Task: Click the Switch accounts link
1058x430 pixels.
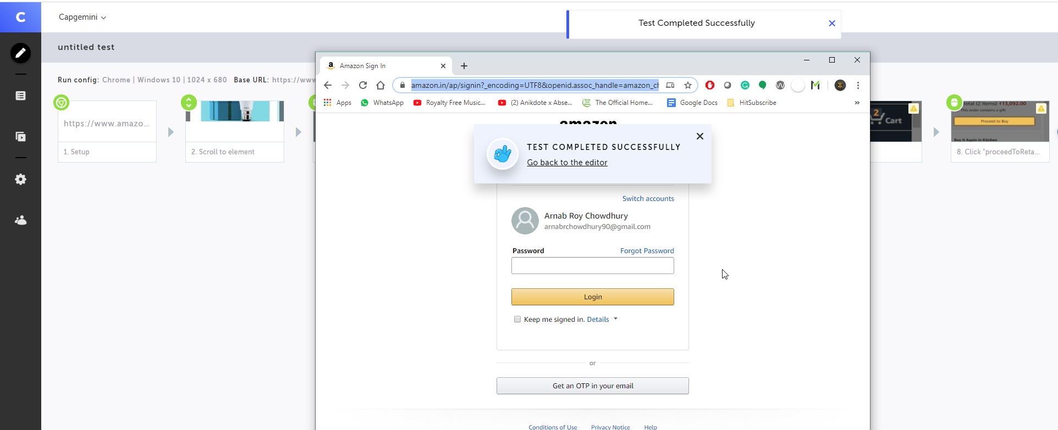Action: pyautogui.click(x=648, y=198)
